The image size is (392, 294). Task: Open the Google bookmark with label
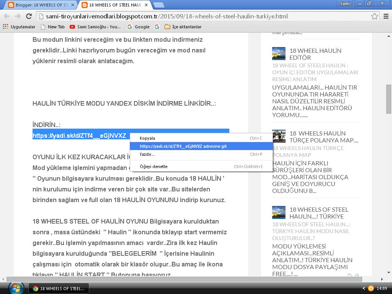click(138, 27)
